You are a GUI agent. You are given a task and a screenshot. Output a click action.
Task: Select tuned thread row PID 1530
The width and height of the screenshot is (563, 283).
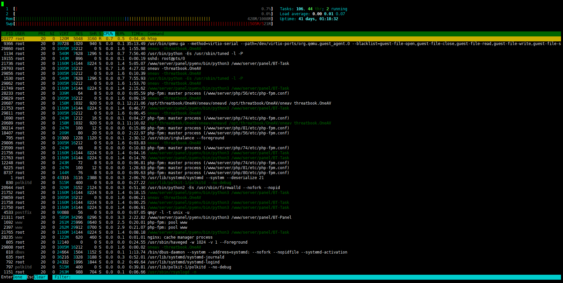pos(281,78)
